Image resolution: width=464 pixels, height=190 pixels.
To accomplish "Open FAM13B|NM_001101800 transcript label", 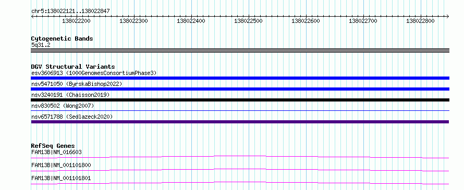I will pos(61,165).
